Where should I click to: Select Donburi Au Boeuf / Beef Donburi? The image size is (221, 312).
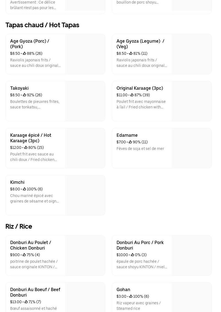click(35, 292)
